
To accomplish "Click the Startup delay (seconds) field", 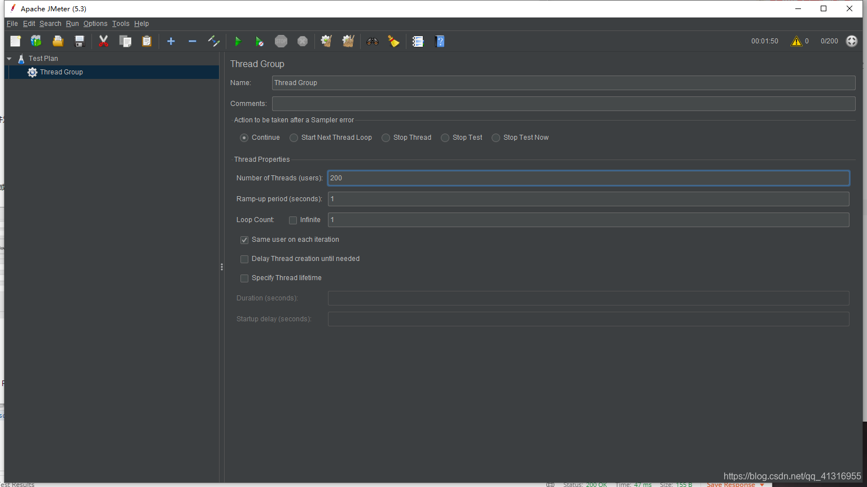I will click(x=588, y=319).
